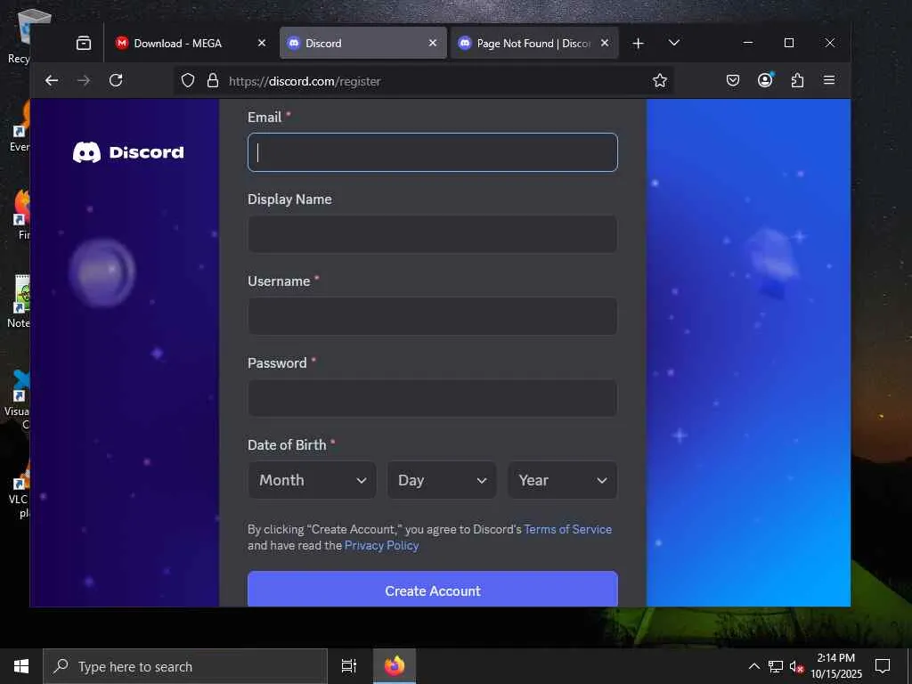This screenshot has width=912, height=684.
Task: Open Task View on the taskbar
Action: 349,666
